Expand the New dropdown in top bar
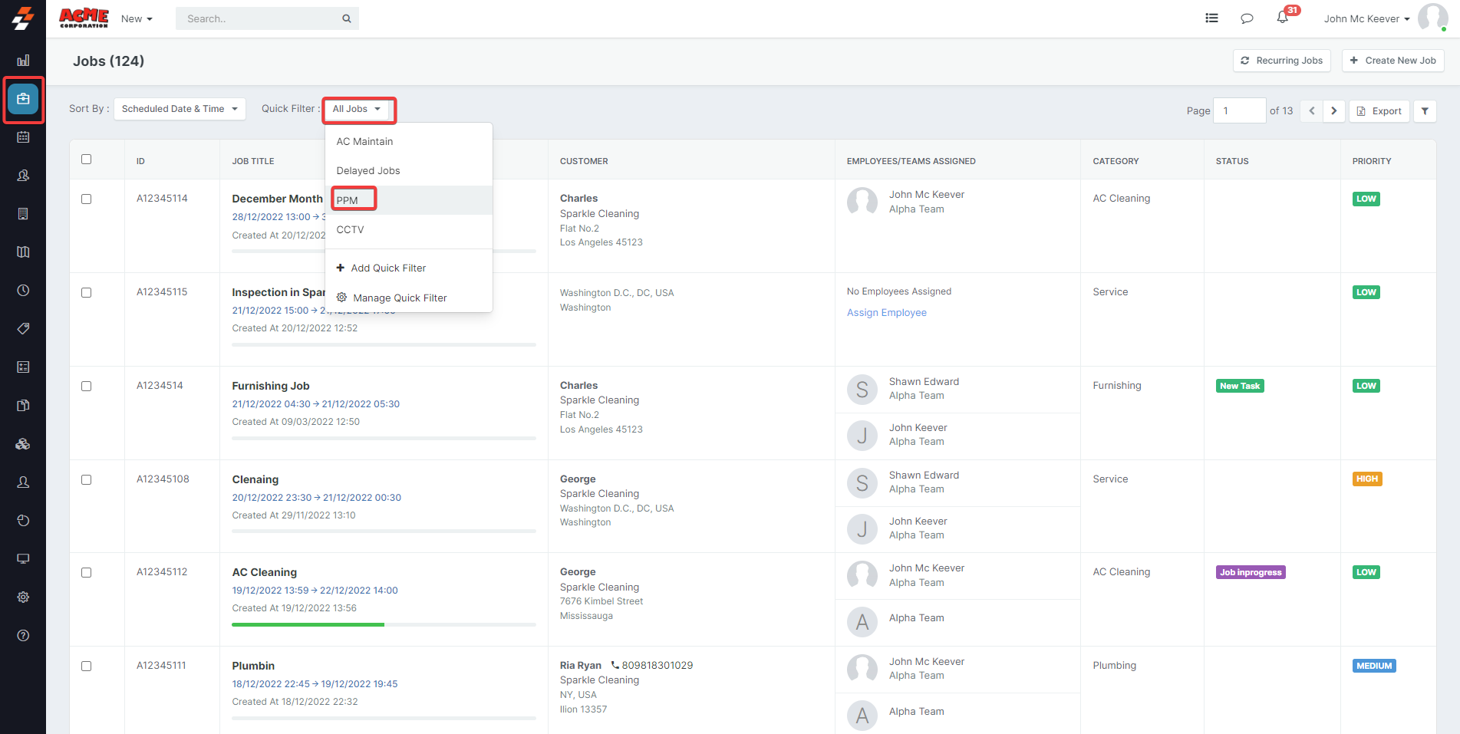The width and height of the screenshot is (1460, 734). click(x=137, y=19)
